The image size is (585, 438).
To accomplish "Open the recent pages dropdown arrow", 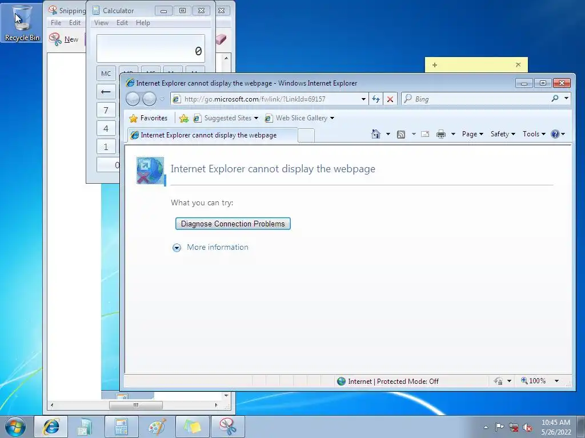I will tap(162, 99).
